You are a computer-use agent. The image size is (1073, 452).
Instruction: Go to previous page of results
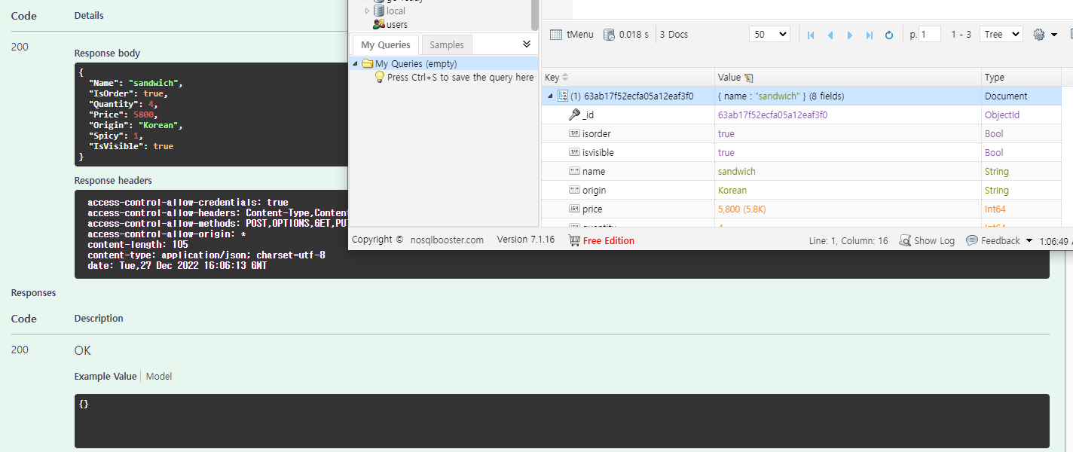[x=830, y=35]
